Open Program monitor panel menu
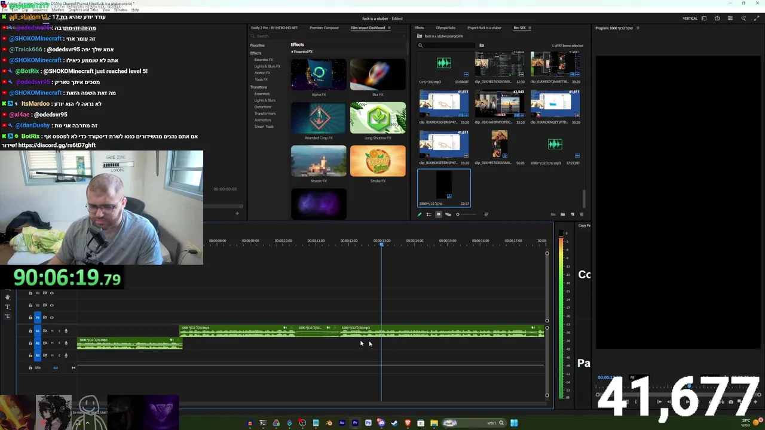This screenshot has height=430, width=765. [x=638, y=28]
